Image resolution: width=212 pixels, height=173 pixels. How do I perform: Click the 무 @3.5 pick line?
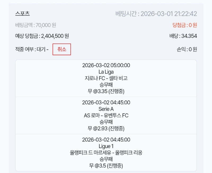tap(106, 166)
